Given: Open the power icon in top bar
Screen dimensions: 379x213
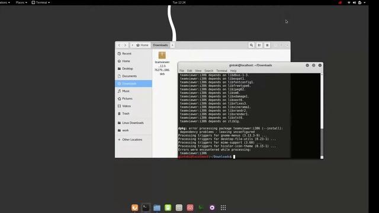Looking at the screenshot, I should pyautogui.click(x=359, y=2).
